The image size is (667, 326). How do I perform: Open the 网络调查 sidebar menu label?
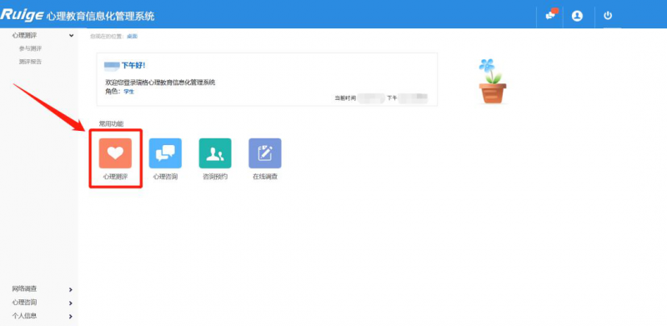point(24,289)
